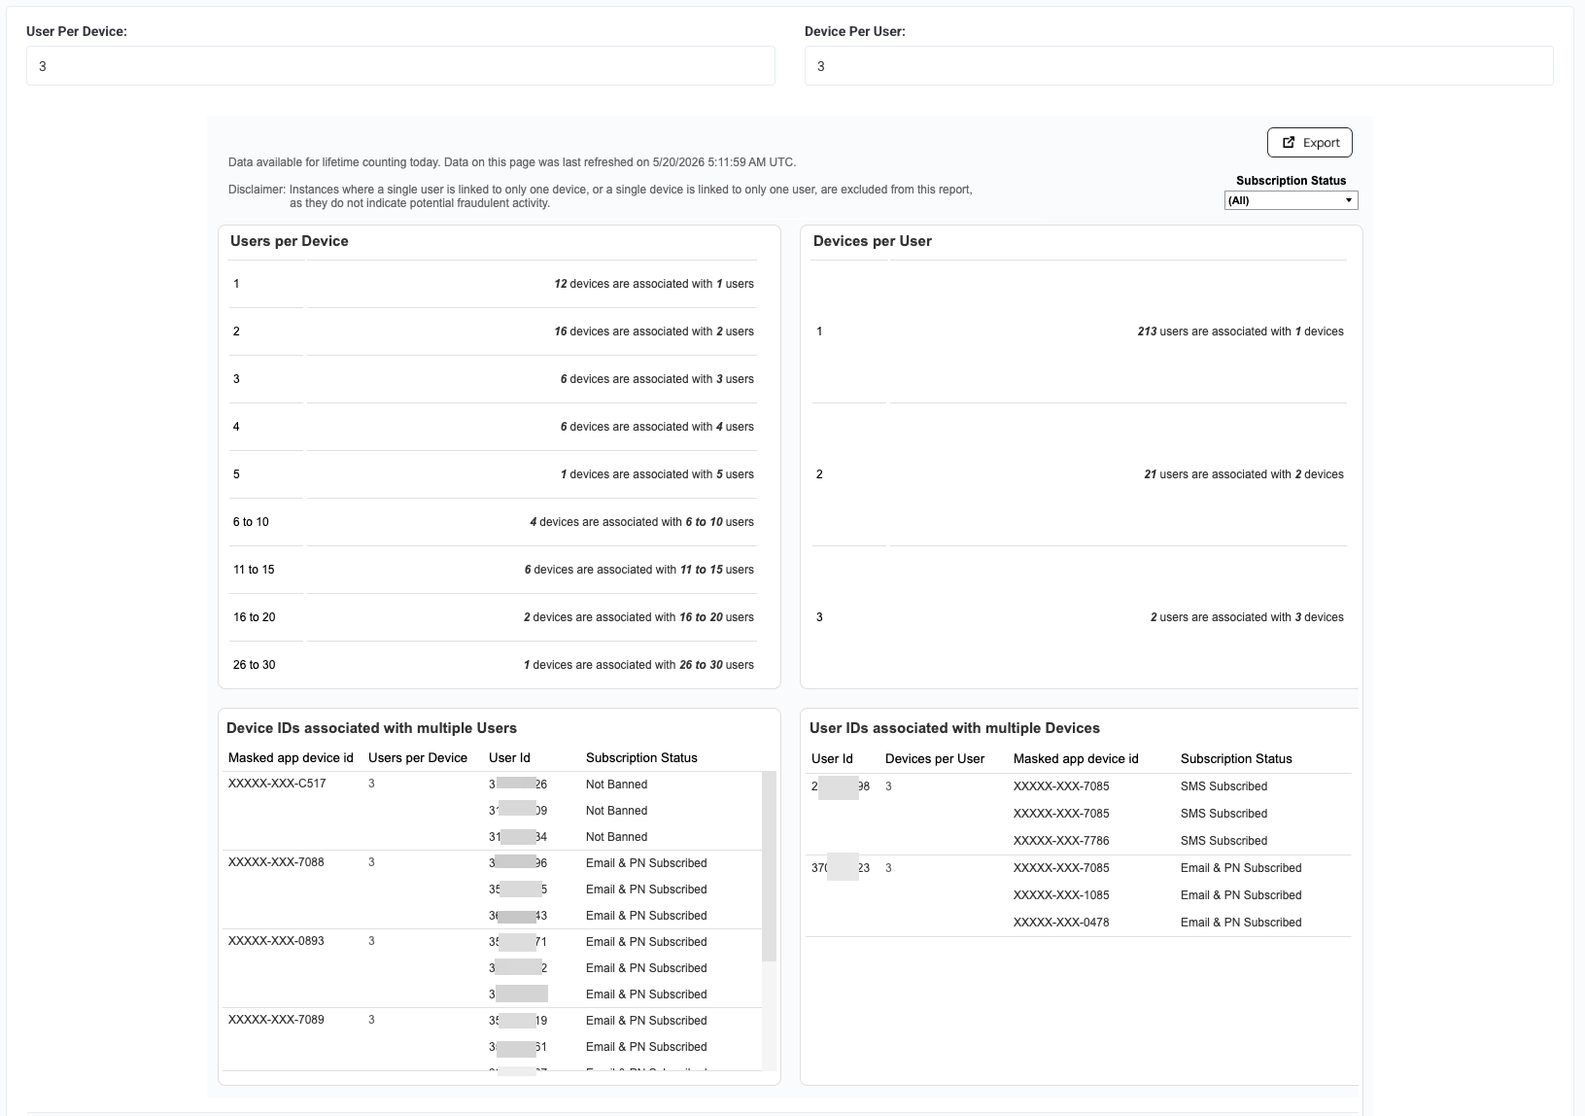Screen dimensions: 1585x1116
Task: Click the 'User IDs associated with multiple Devices' heading
Action: tap(955, 728)
